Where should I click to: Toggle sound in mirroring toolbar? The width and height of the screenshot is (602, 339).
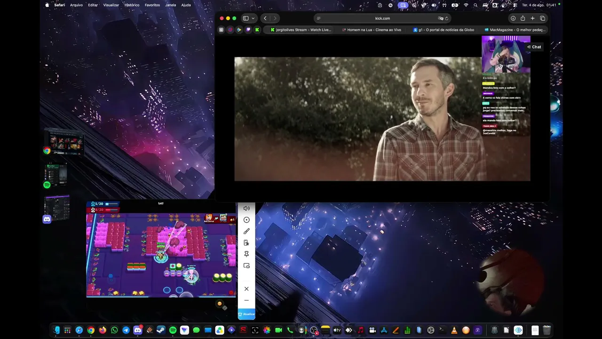(x=246, y=208)
